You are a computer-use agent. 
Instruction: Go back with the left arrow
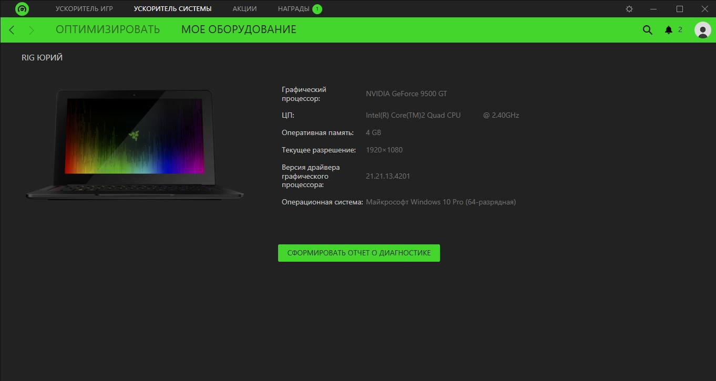pos(12,30)
